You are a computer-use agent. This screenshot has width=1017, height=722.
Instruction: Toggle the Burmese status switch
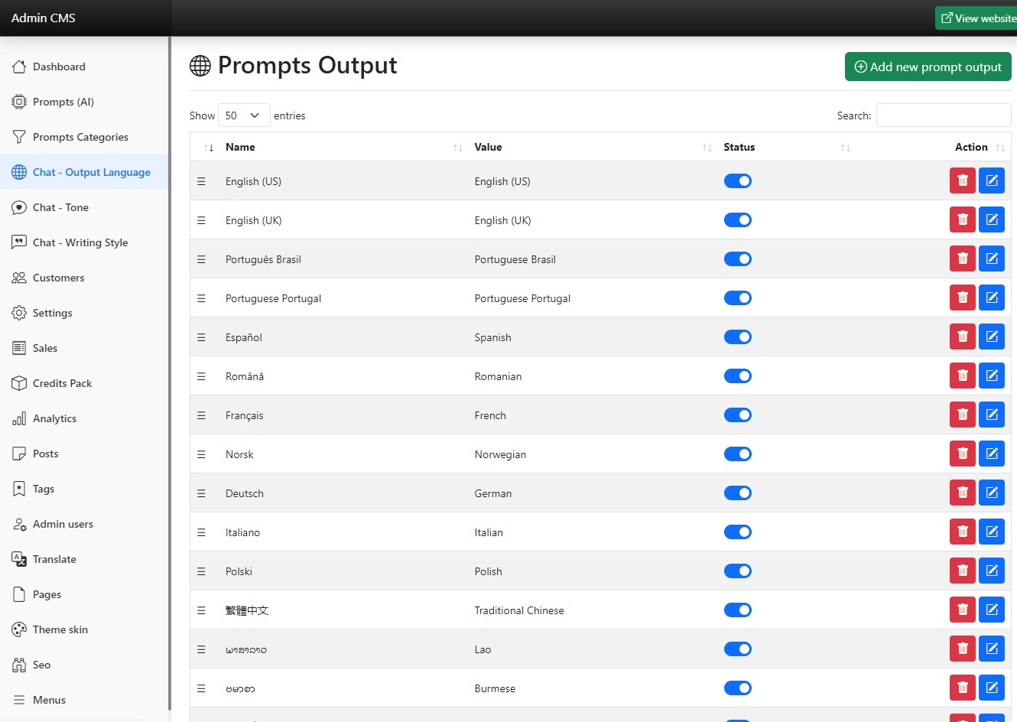click(737, 688)
